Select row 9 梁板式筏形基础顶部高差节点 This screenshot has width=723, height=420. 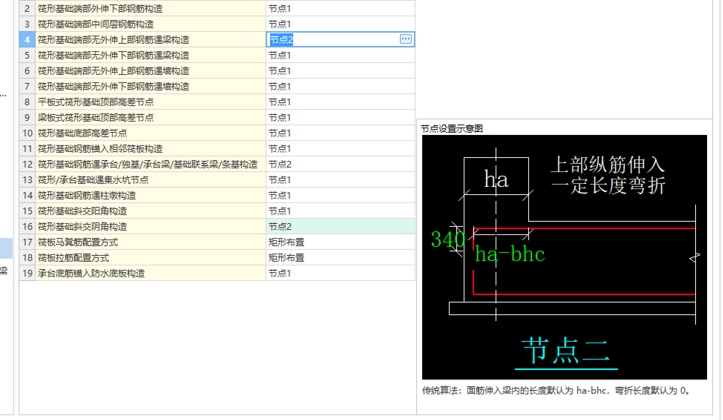coord(151,117)
